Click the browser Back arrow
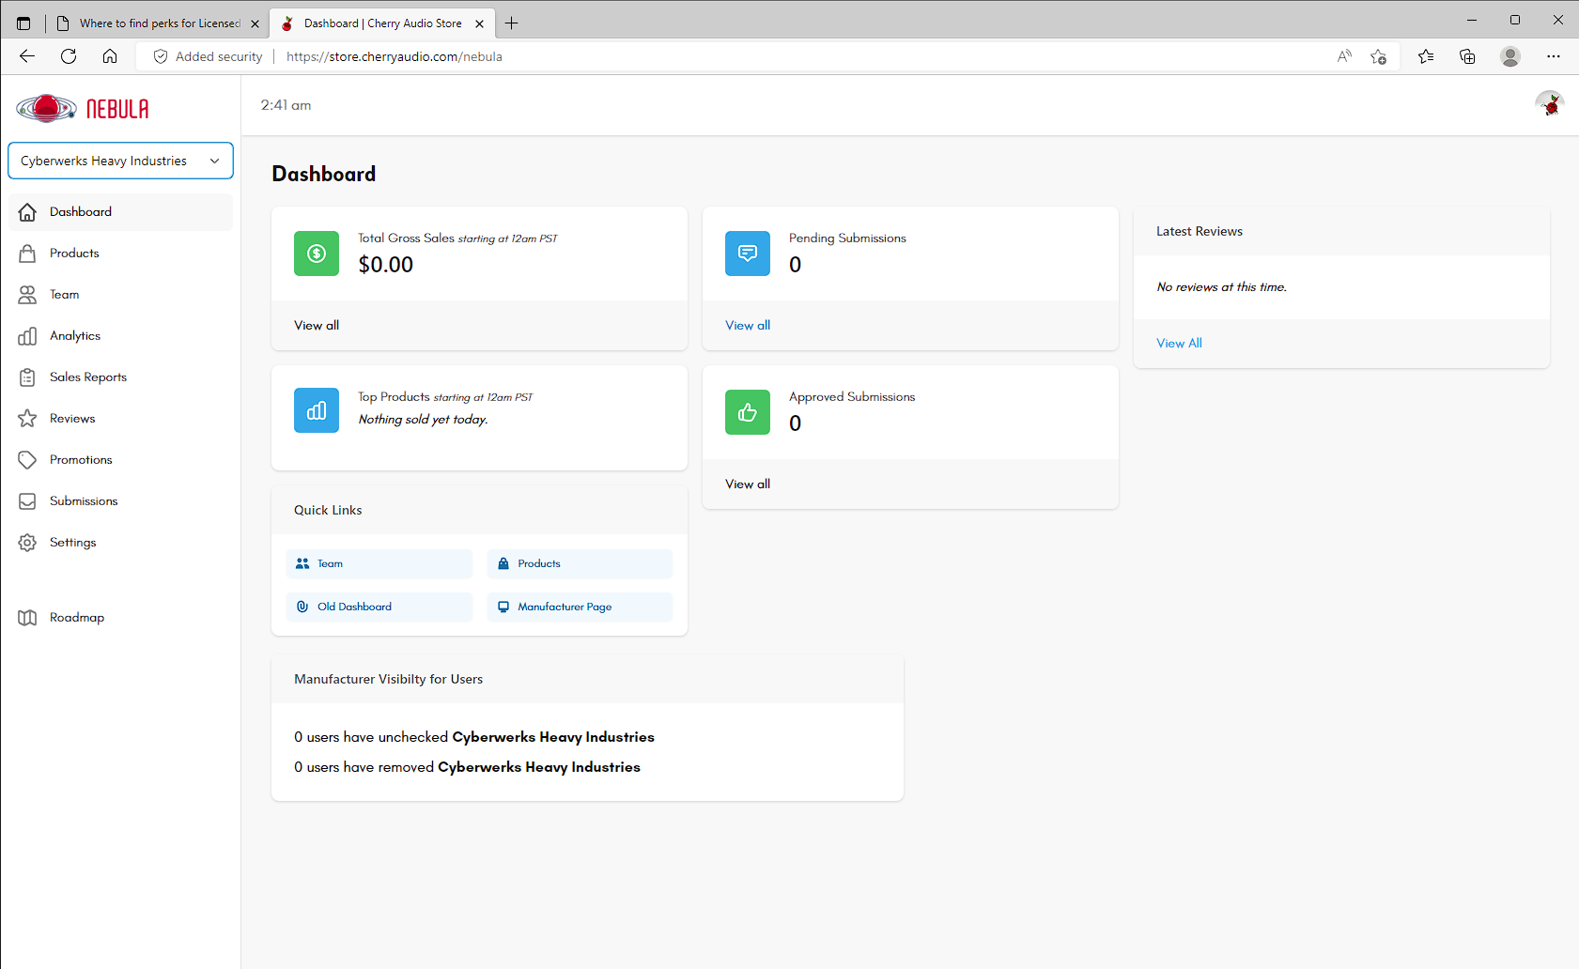The width and height of the screenshot is (1579, 969). click(27, 56)
